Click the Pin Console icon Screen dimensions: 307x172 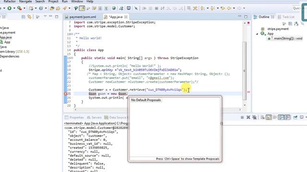(295, 117)
